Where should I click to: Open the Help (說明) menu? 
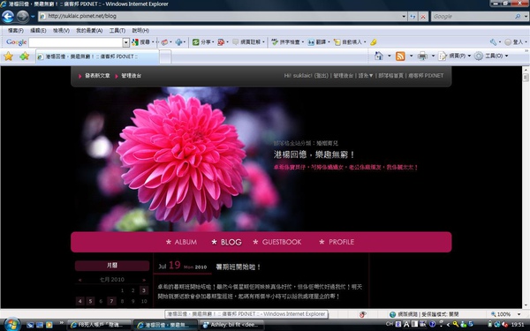point(140,30)
